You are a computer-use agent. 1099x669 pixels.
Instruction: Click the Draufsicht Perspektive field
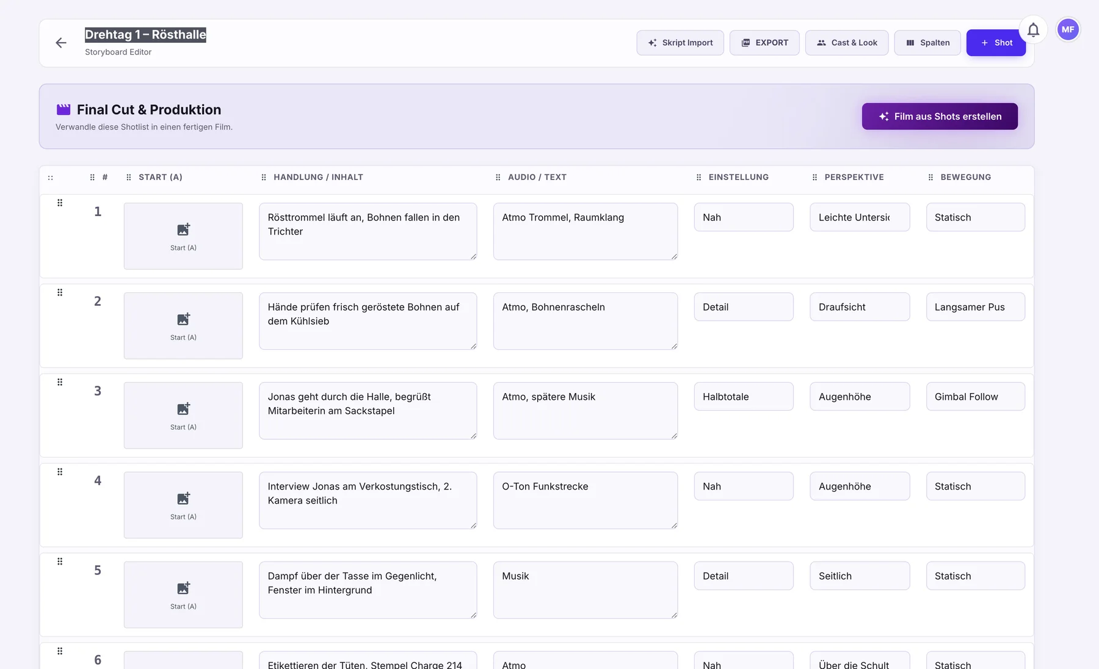click(x=860, y=307)
